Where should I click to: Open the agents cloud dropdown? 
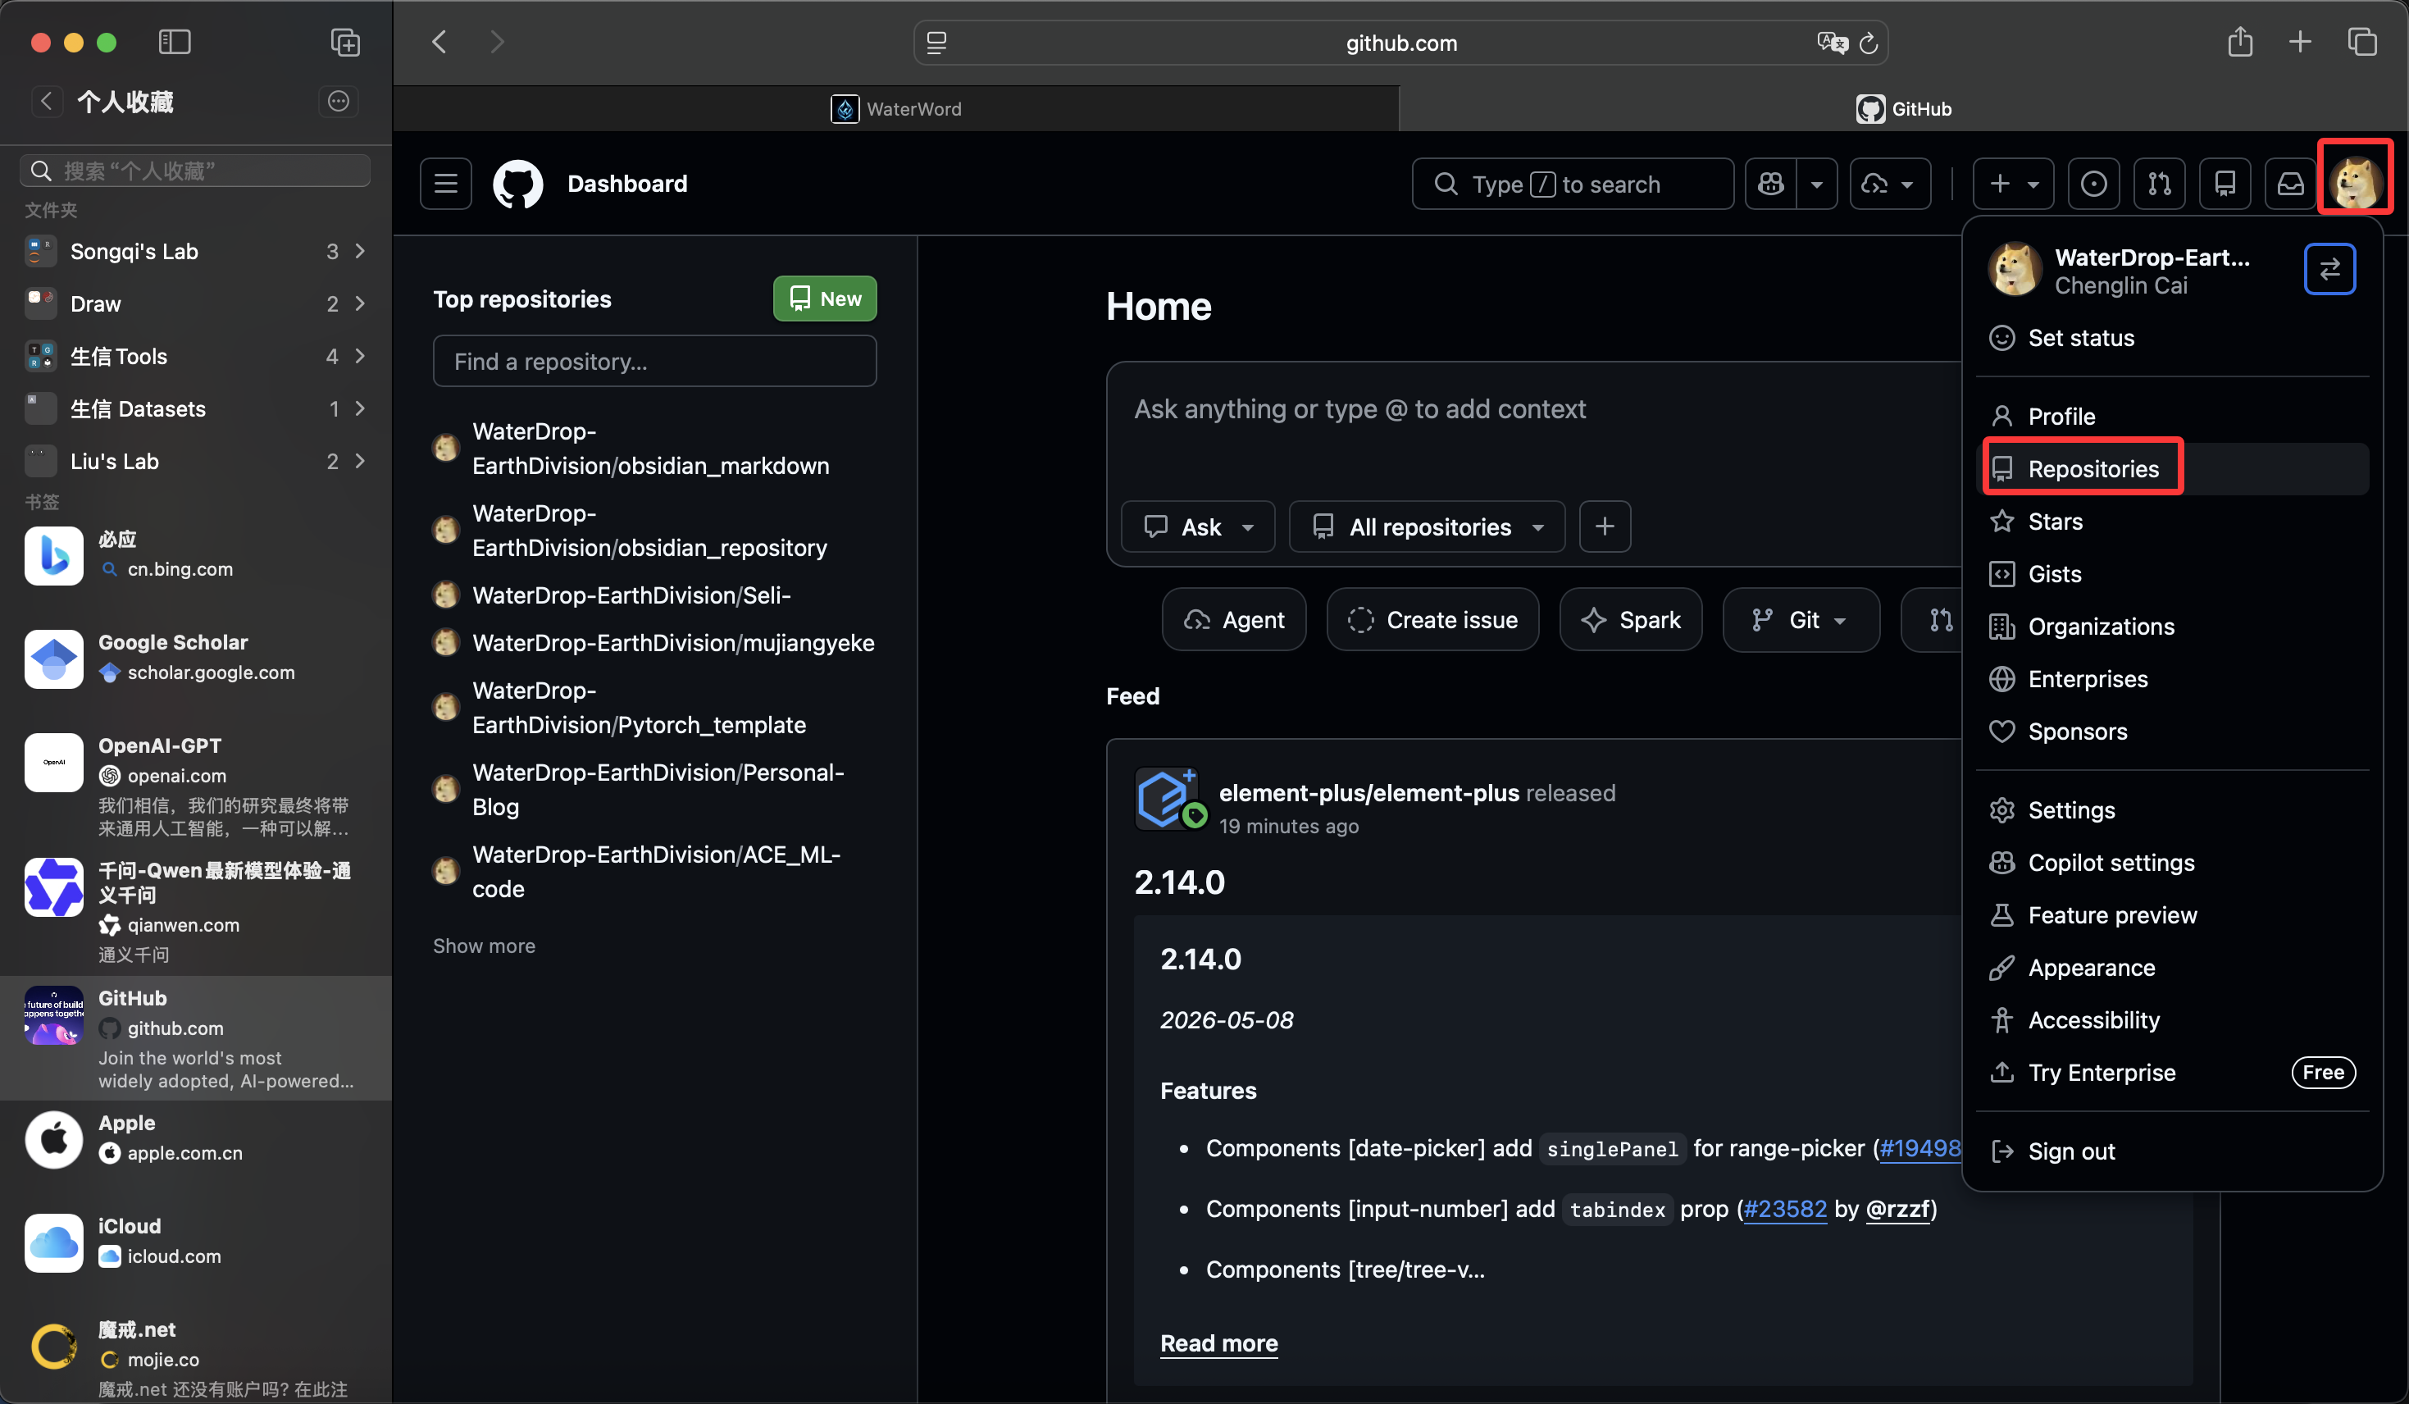pos(1890,184)
